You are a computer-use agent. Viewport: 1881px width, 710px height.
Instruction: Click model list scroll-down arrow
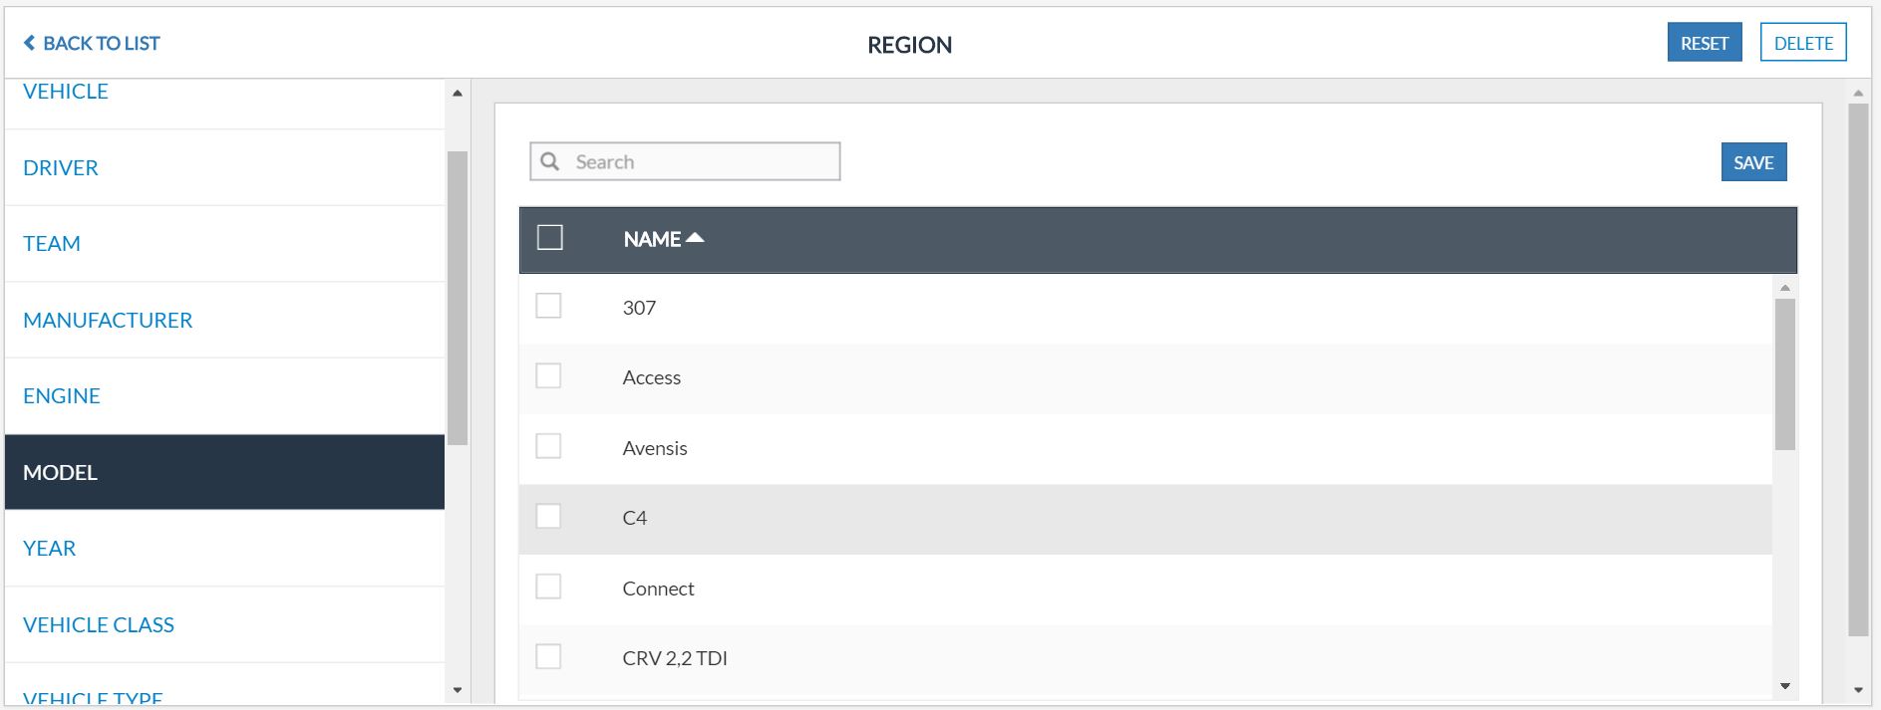point(1784,686)
